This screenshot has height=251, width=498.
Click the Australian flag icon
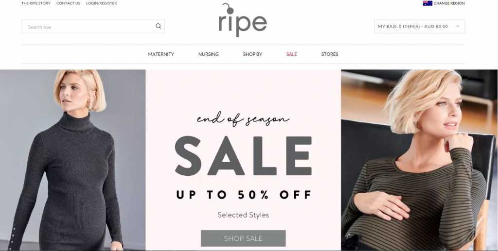point(427,3)
